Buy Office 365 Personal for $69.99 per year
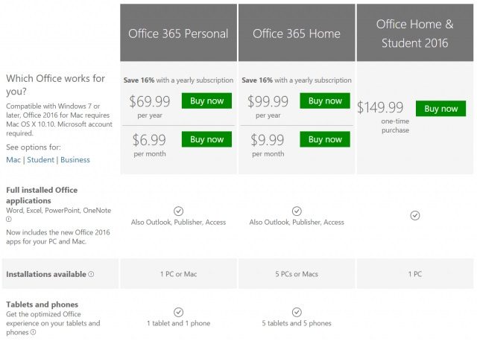This screenshot has height=341, width=477. pyautogui.click(x=206, y=101)
